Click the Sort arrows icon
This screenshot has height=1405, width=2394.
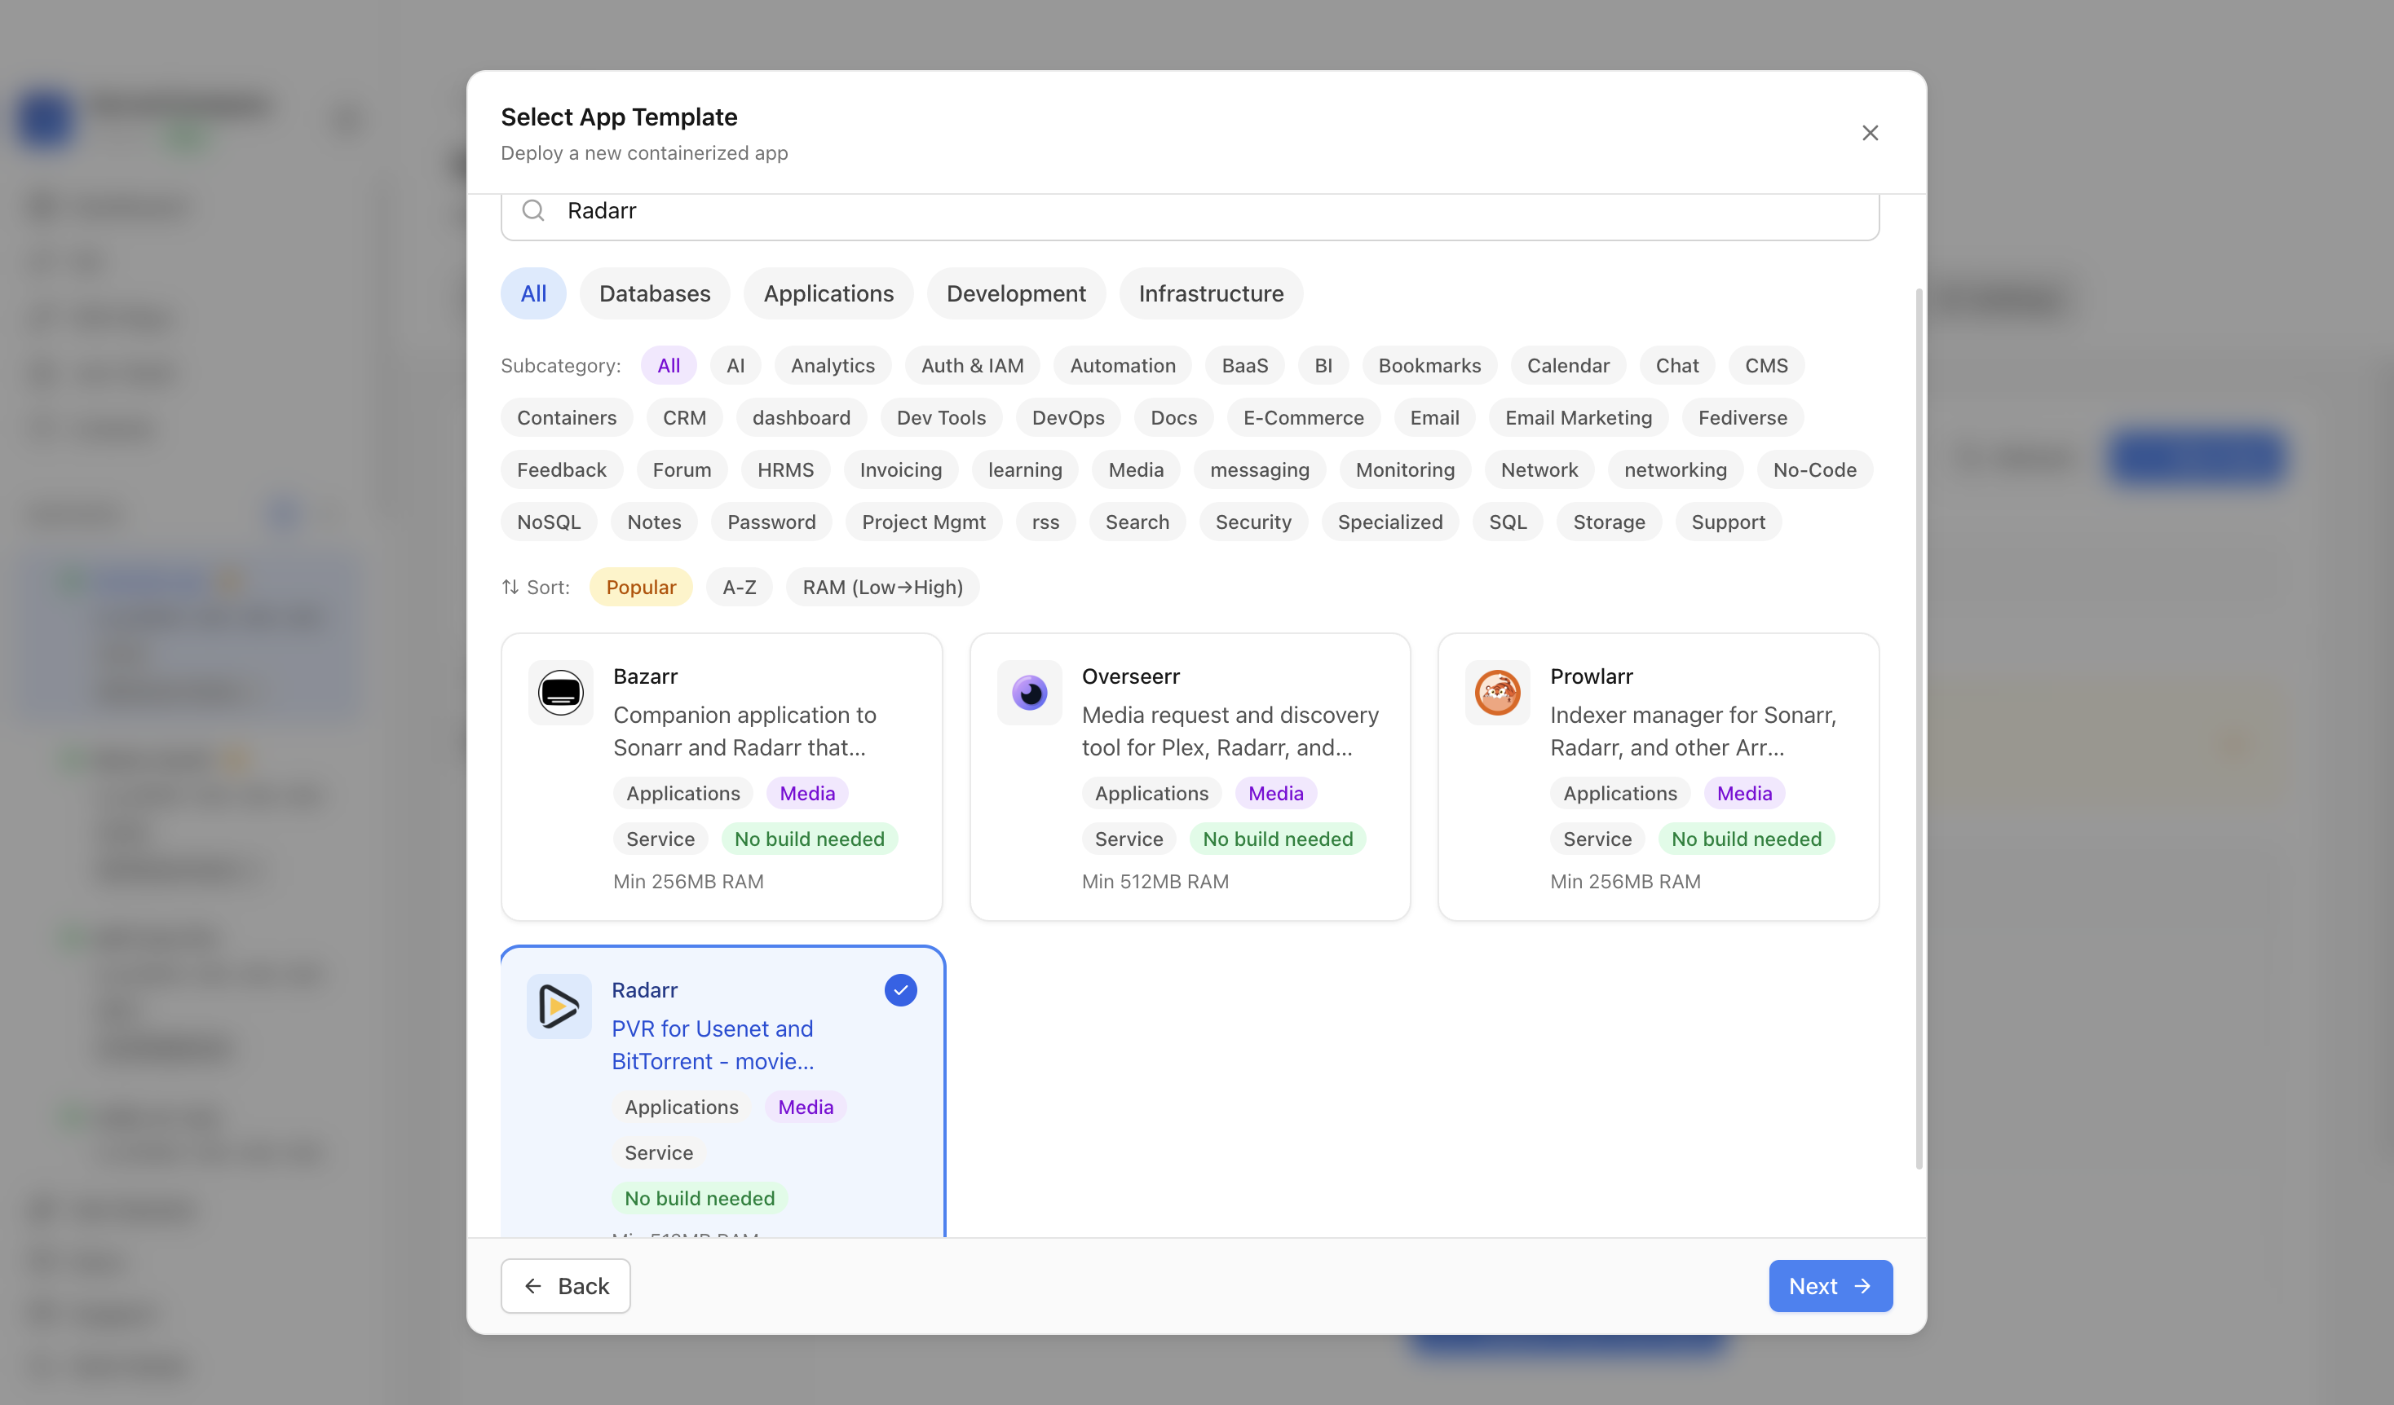510,587
